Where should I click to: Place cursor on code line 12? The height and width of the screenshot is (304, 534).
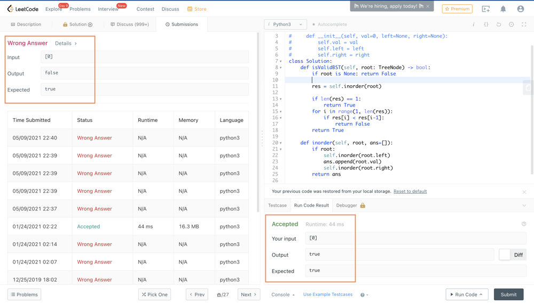pos(407,93)
